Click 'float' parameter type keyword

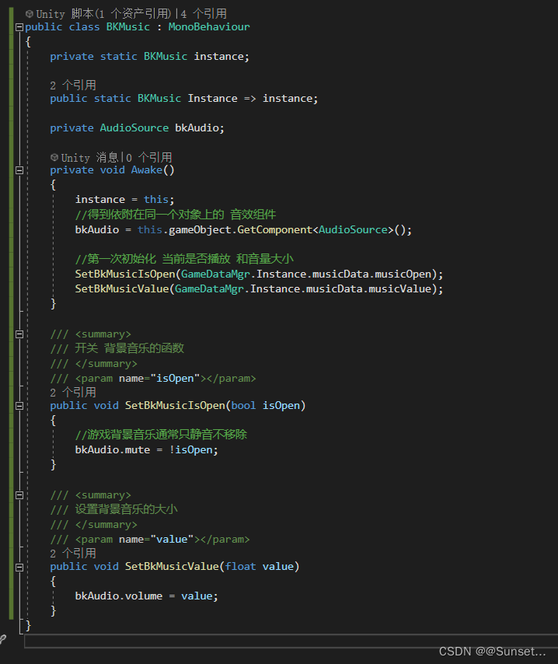pyautogui.click(x=240, y=567)
